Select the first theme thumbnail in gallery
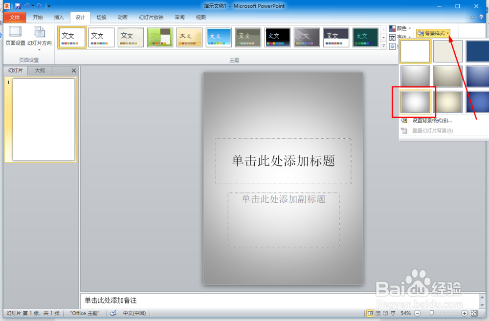Screen dimensions: 489x321 (72, 37)
